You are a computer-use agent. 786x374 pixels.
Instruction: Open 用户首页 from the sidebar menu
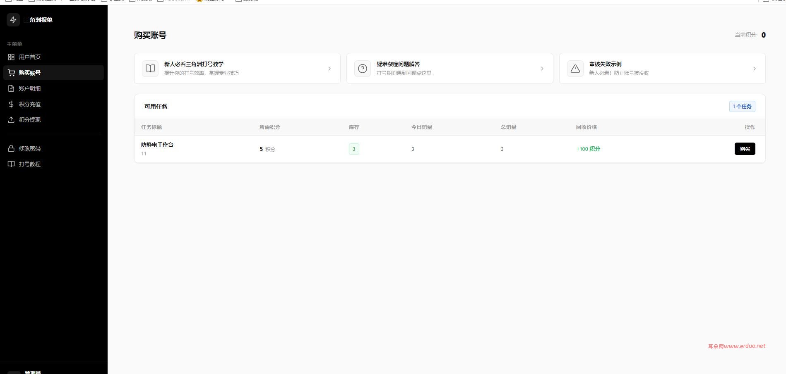coord(53,57)
